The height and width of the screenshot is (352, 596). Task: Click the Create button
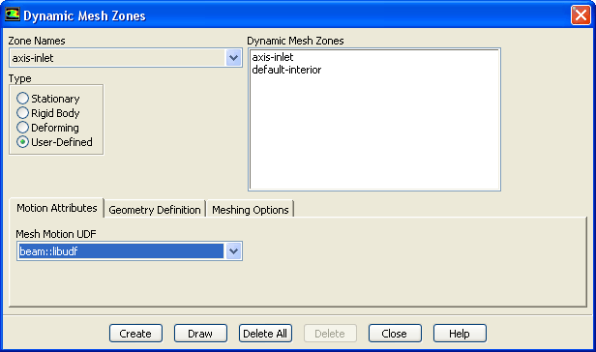[135, 334]
